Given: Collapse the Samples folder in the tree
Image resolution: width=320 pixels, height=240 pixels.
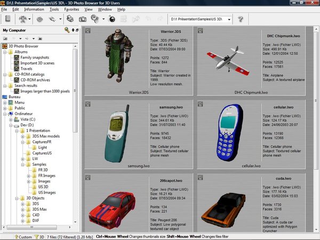Looking at the screenshot, I should pyautogui.click(x=22, y=164).
